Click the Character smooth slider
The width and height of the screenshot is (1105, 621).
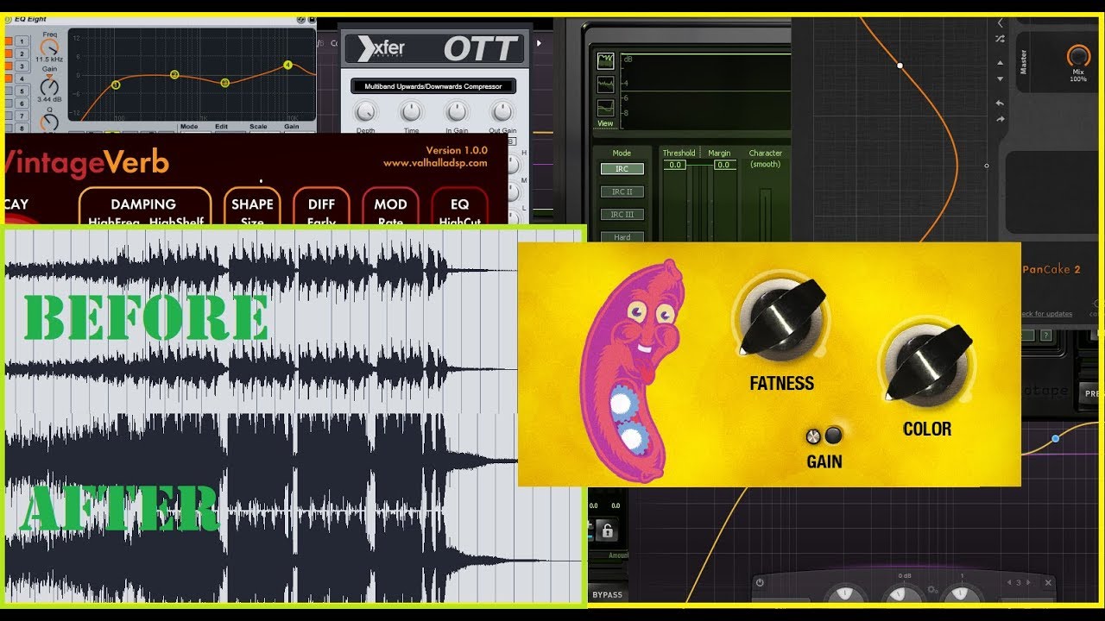(766, 214)
